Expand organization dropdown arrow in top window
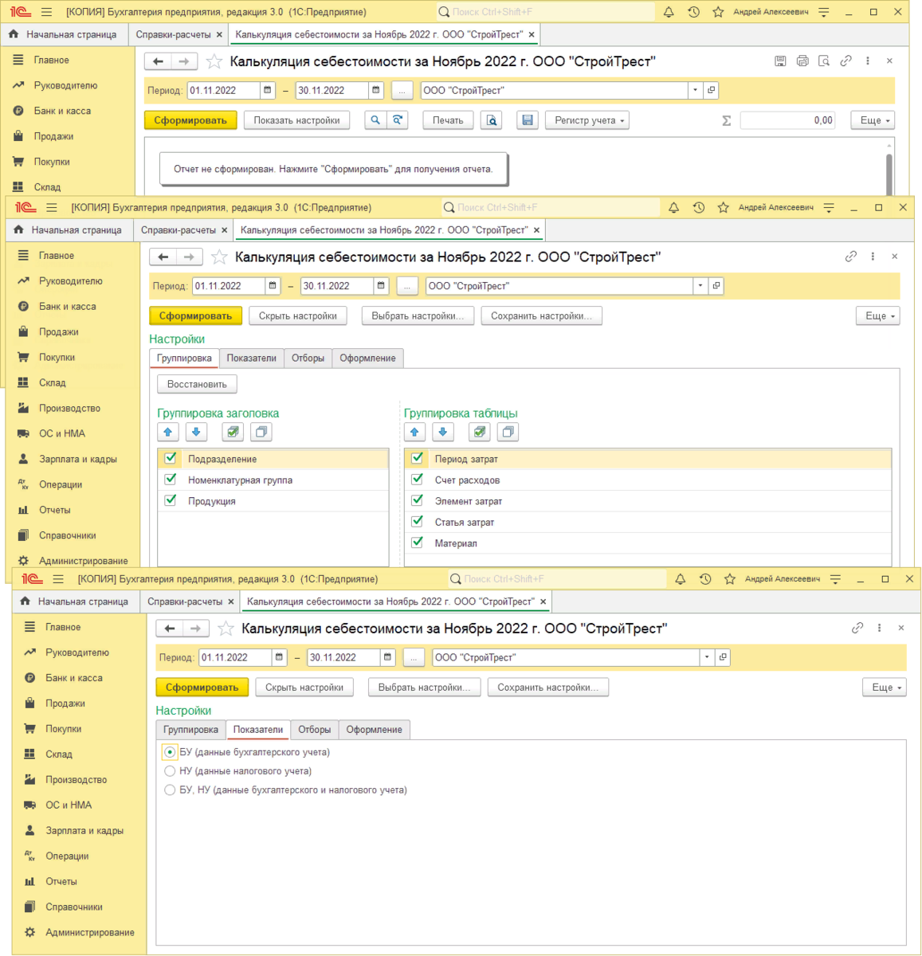Viewport: 922px width, 956px height. [x=696, y=90]
